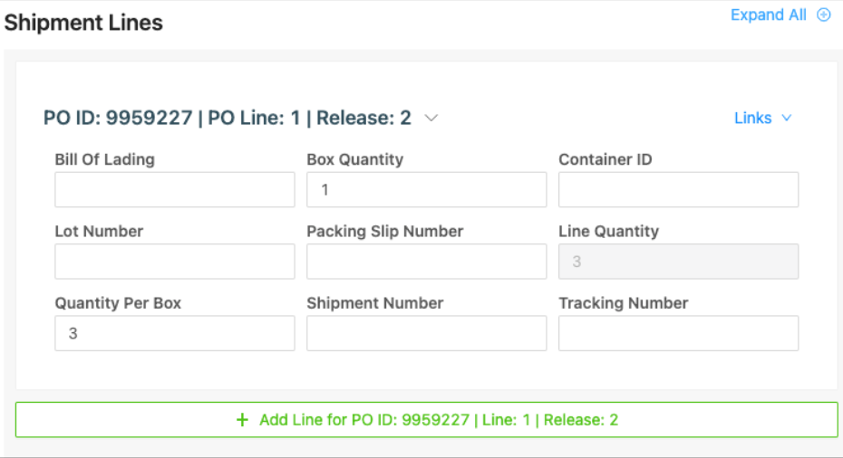The image size is (843, 458).
Task: Add Line for PO ID 9959227 button
Action: click(x=427, y=420)
